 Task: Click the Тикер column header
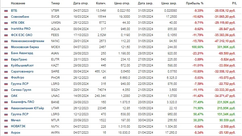pos(56,3)
